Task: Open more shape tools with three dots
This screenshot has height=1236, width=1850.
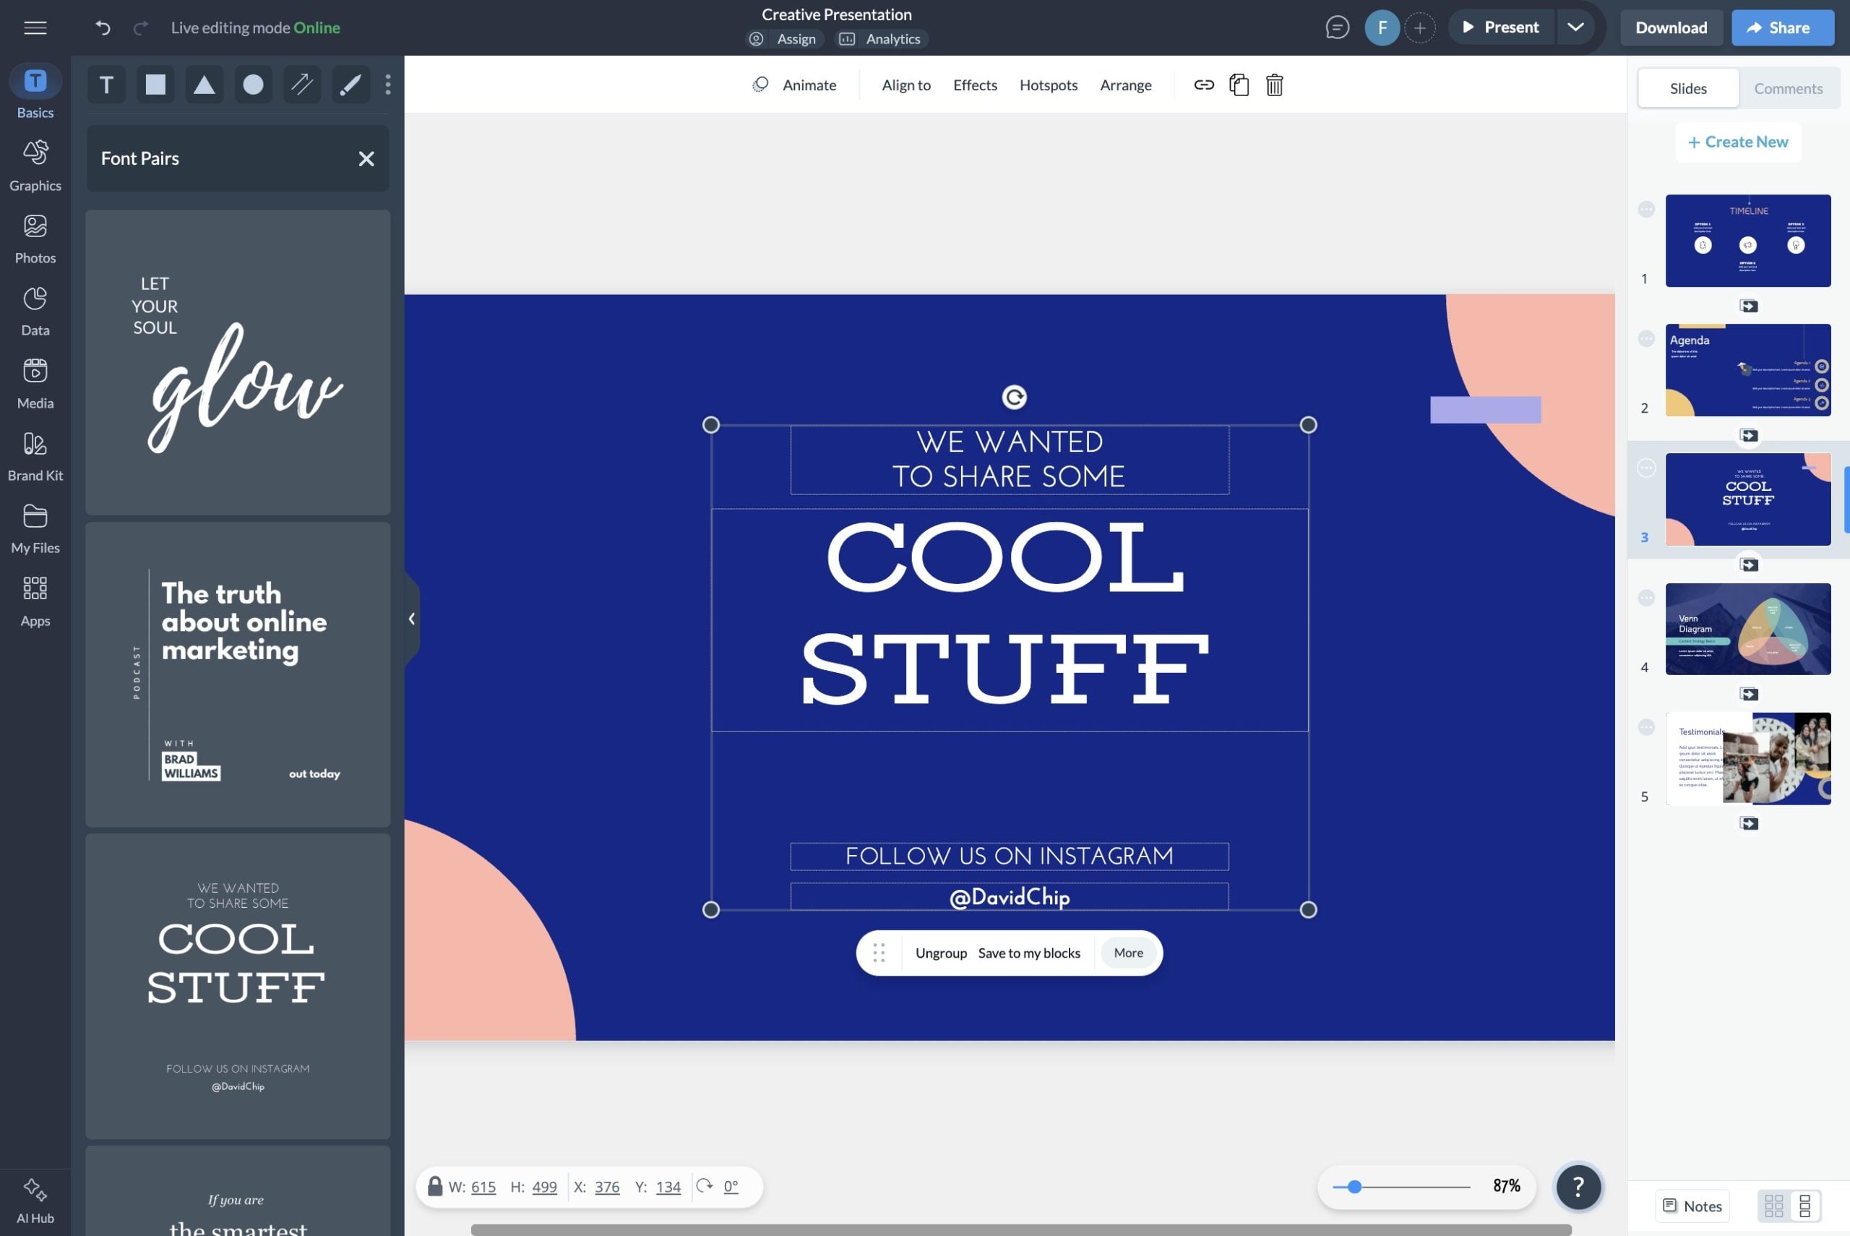Action: 387,85
